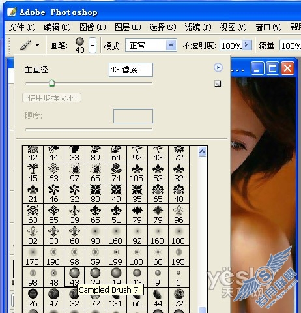Click the 使用取样大小 button

pyautogui.click(x=51, y=98)
